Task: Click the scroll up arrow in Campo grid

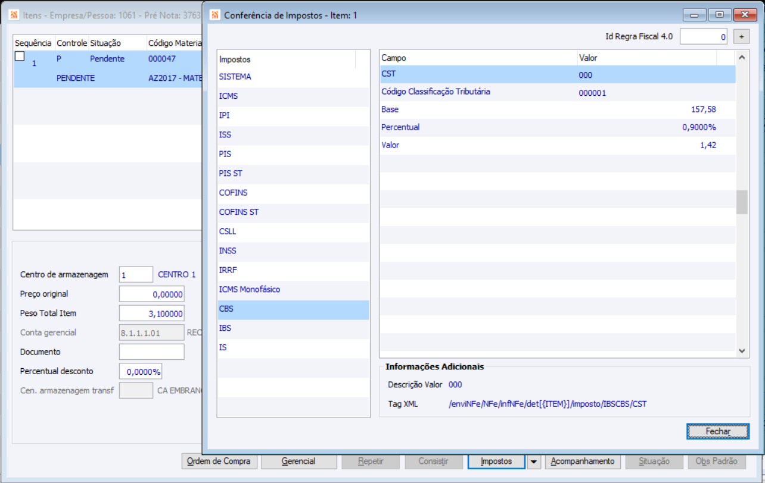Action: coord(742,58)
